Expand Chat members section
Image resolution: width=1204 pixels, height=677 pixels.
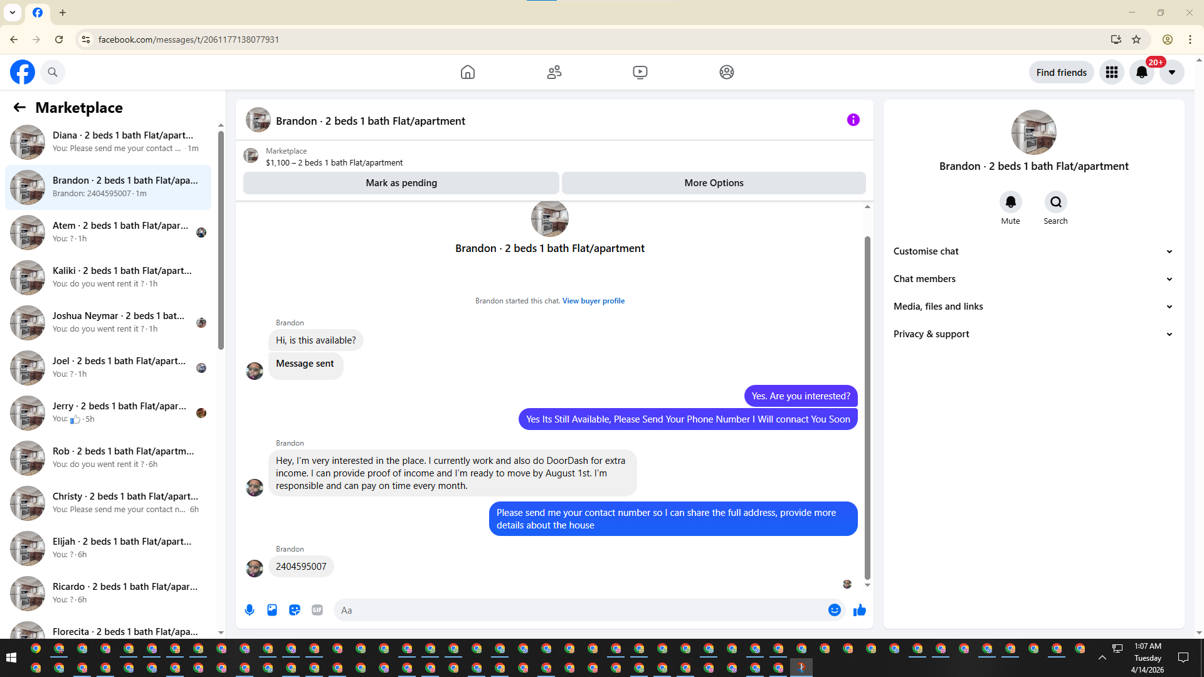1033,279
